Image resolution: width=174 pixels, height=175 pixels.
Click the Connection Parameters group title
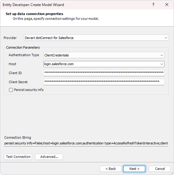click(x=23, y=47)
